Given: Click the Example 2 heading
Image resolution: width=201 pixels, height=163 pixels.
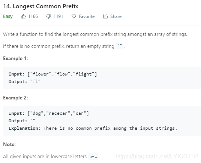Looking at the screenshot, I should point(15,98).
